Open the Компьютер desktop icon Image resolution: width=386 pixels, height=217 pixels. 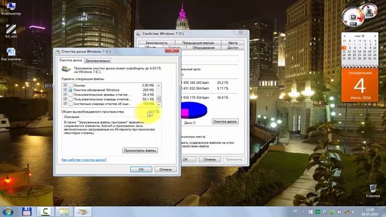(11, 8)
